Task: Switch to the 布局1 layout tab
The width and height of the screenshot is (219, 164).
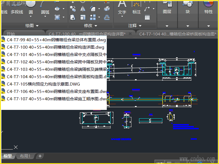Action: [x=25, y=156]
